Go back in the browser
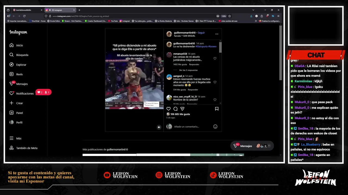Viewport: 348px width, 195px height. coord(14,16)
